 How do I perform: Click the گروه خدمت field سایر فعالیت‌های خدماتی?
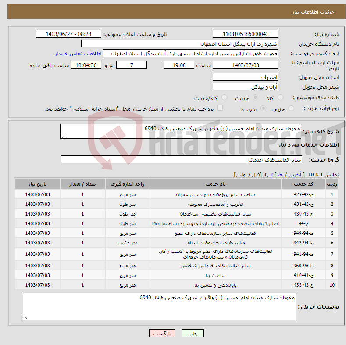(182, 159)
